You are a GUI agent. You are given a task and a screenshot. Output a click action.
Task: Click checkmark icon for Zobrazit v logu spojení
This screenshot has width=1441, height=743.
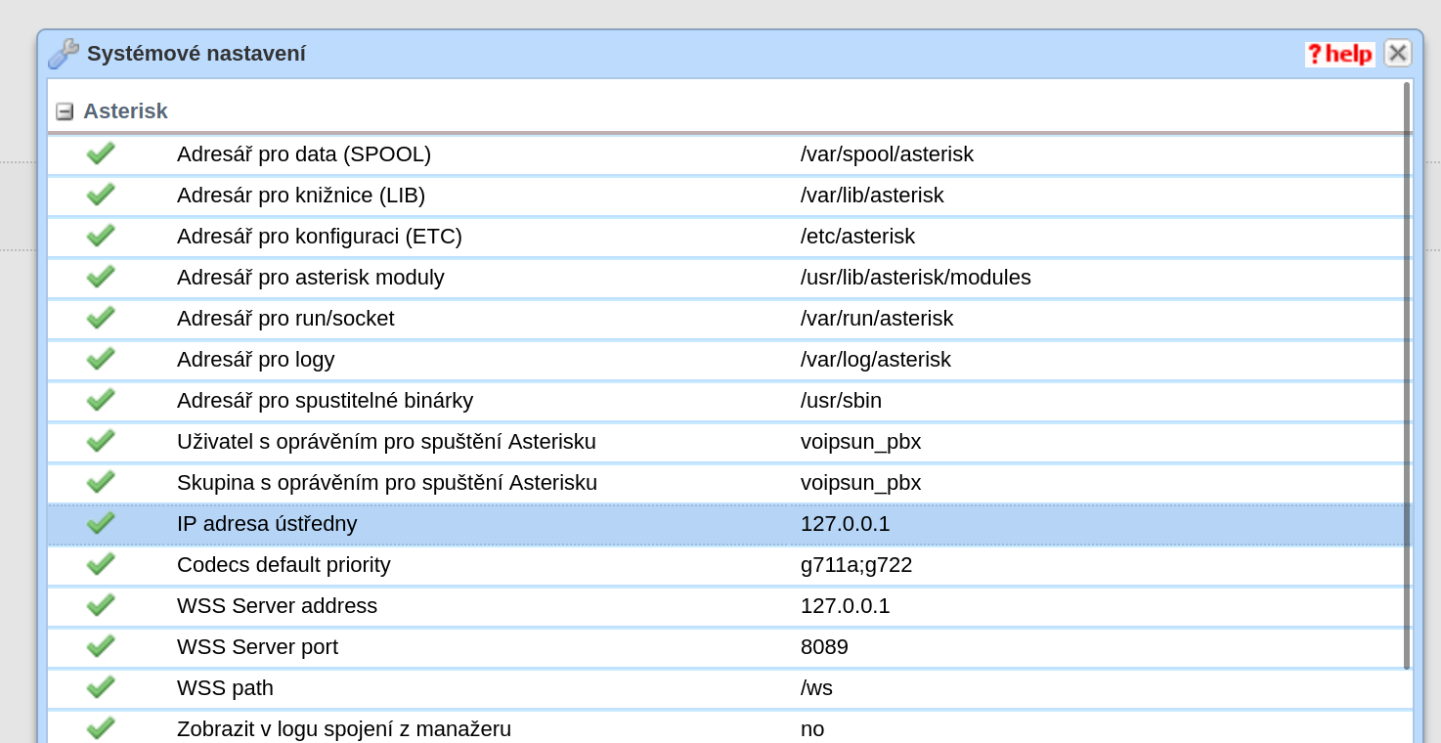101,728
